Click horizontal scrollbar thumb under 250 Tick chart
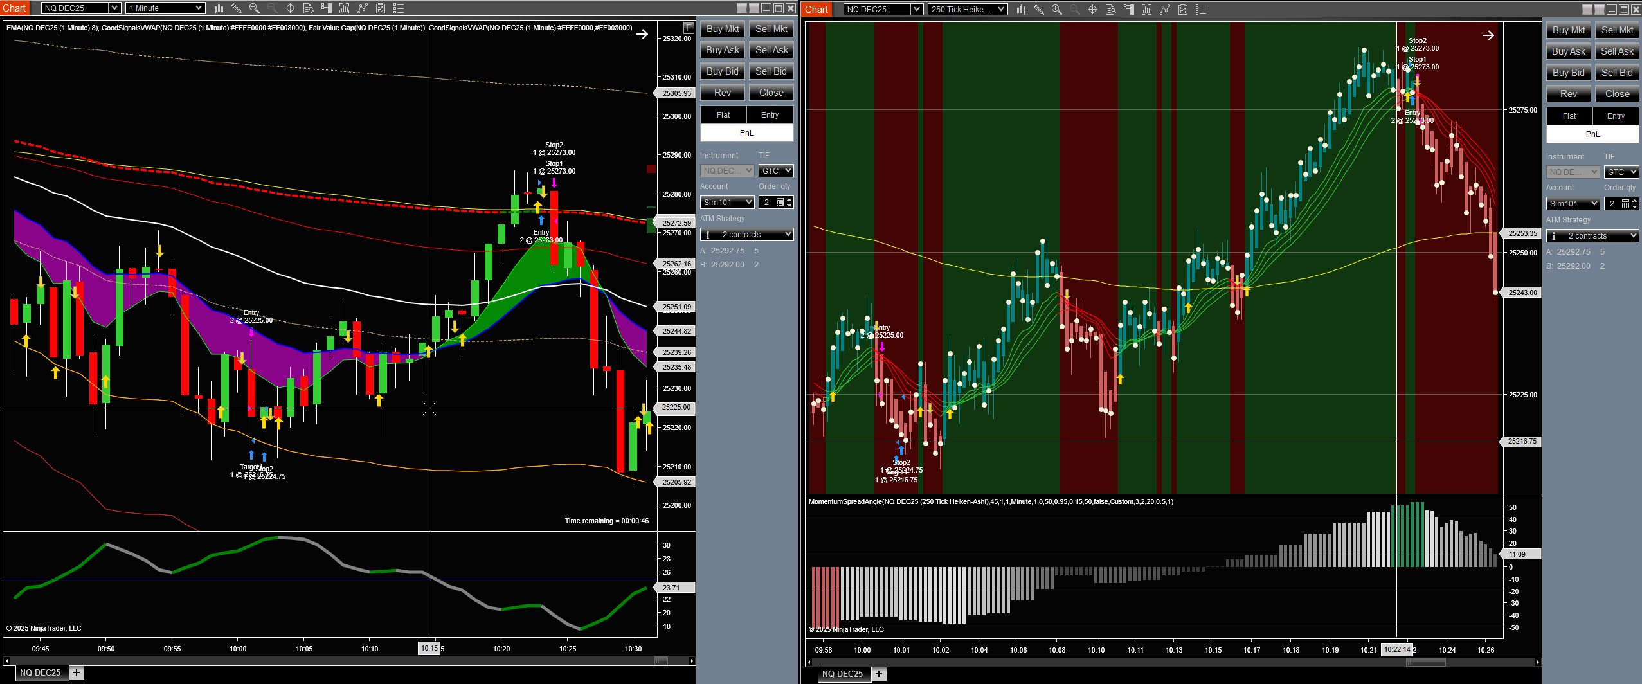This screenshot has height=684, width=1642. pos(1425,662)
